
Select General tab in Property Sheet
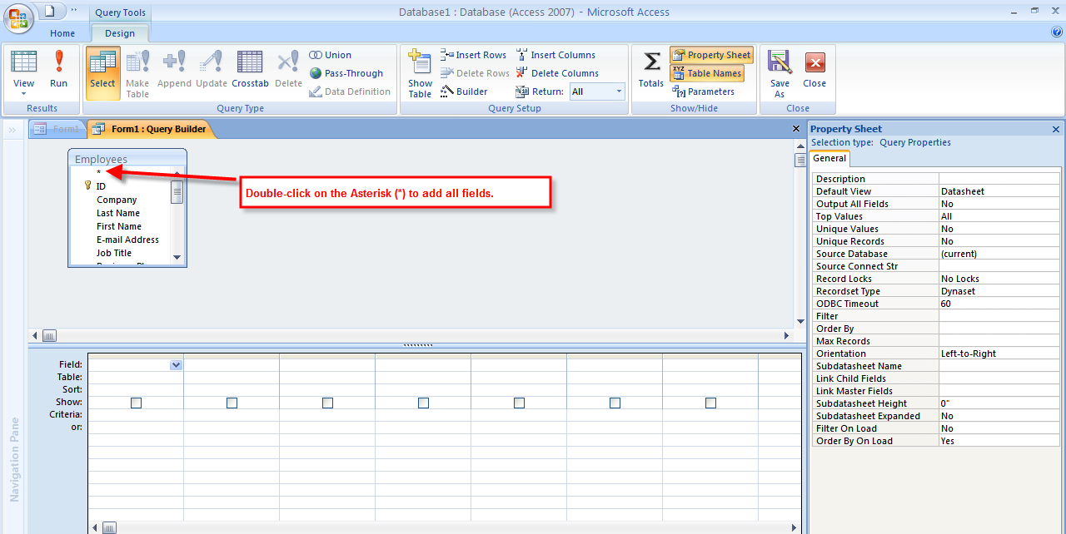tap(829, 158)
